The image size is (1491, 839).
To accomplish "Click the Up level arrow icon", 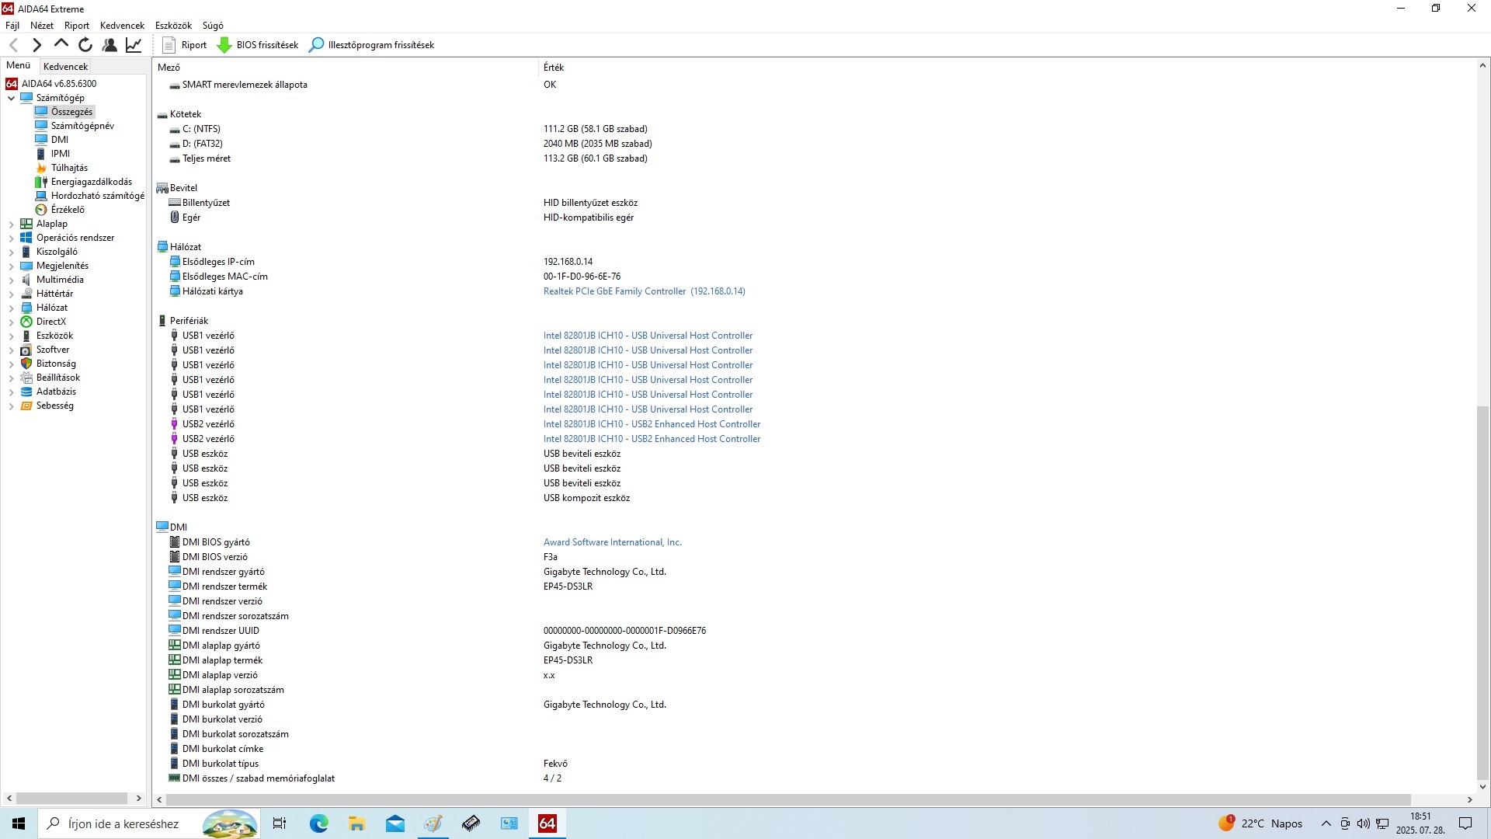I will (x=61, y=44).
